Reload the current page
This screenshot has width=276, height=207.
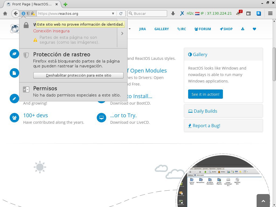pos(121,13)
